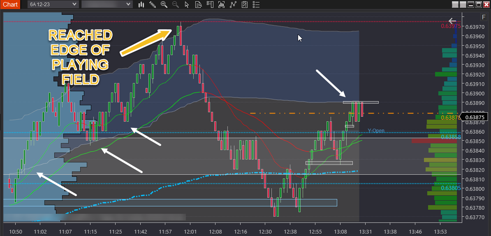Click the Zoom In magnifier
The height and width of the screenshot is (236, 491).
[x=164, y=5]
